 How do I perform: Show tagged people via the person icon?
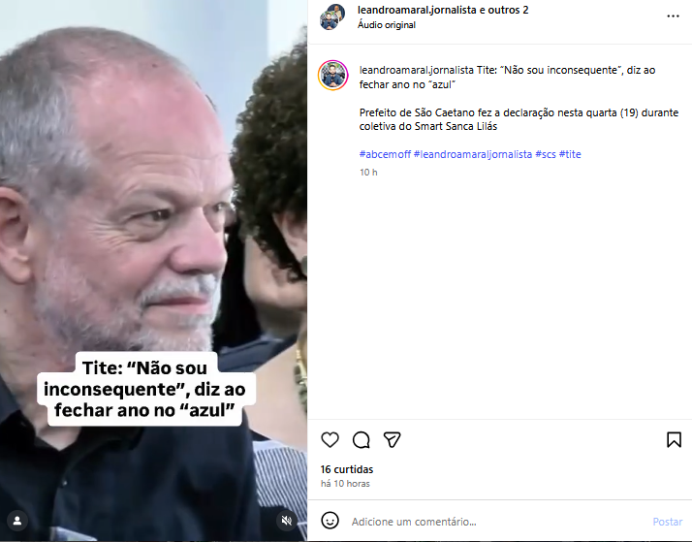click(x=17, y=521)
